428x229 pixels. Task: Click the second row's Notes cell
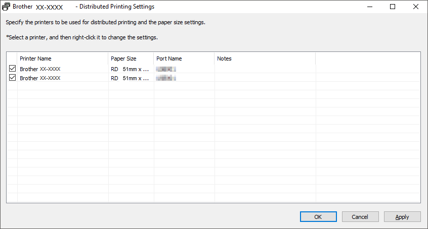coord(265,78)
